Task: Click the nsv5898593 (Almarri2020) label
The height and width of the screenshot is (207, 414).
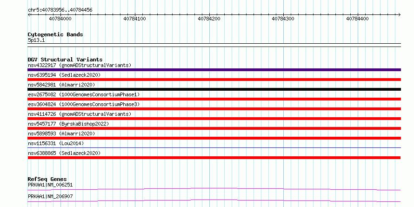Action: coord(61,134)
